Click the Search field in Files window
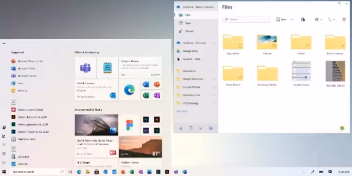The width and height of the screenshot is (352, 176). coord(246,20)
